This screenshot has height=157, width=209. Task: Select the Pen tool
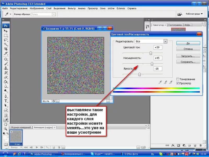[5, 96]
